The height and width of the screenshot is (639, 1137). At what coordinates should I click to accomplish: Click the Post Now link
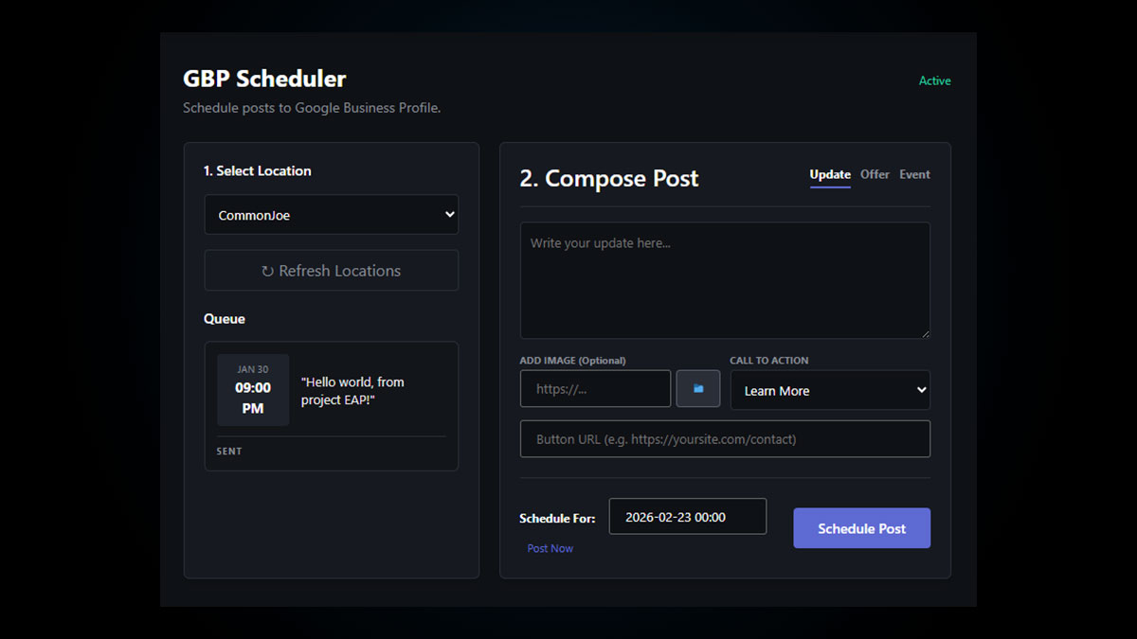(x=550, y=548)
